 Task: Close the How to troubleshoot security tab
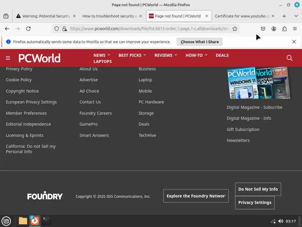tap(141, 16)
